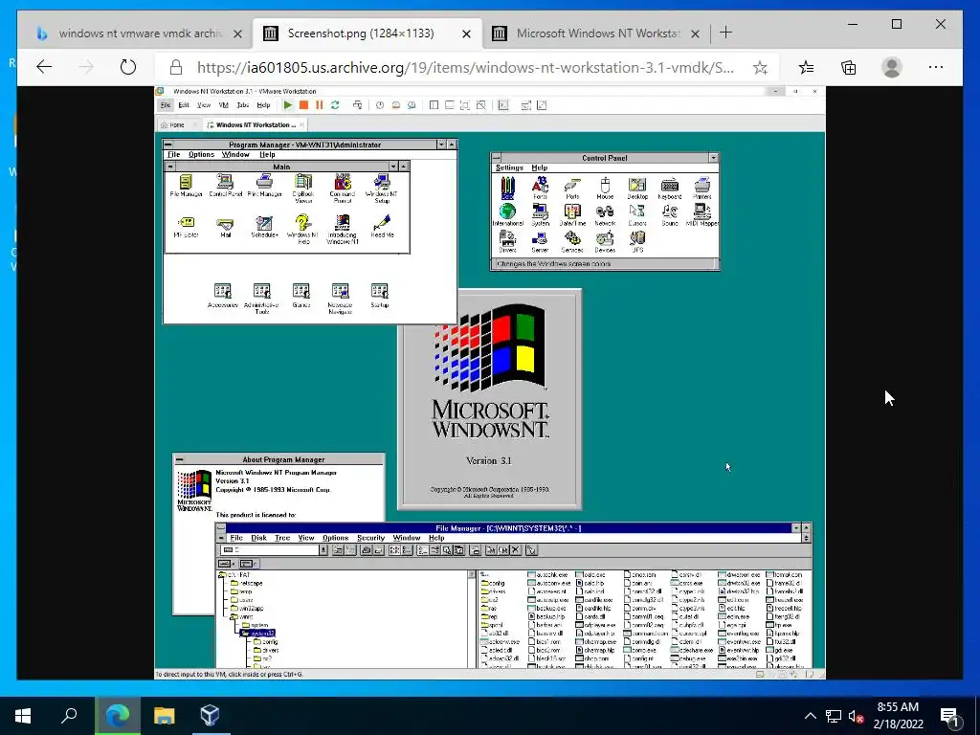Switch to Microsoft Windows NT Workstation browser tab
980x735 pixels.
596,33
